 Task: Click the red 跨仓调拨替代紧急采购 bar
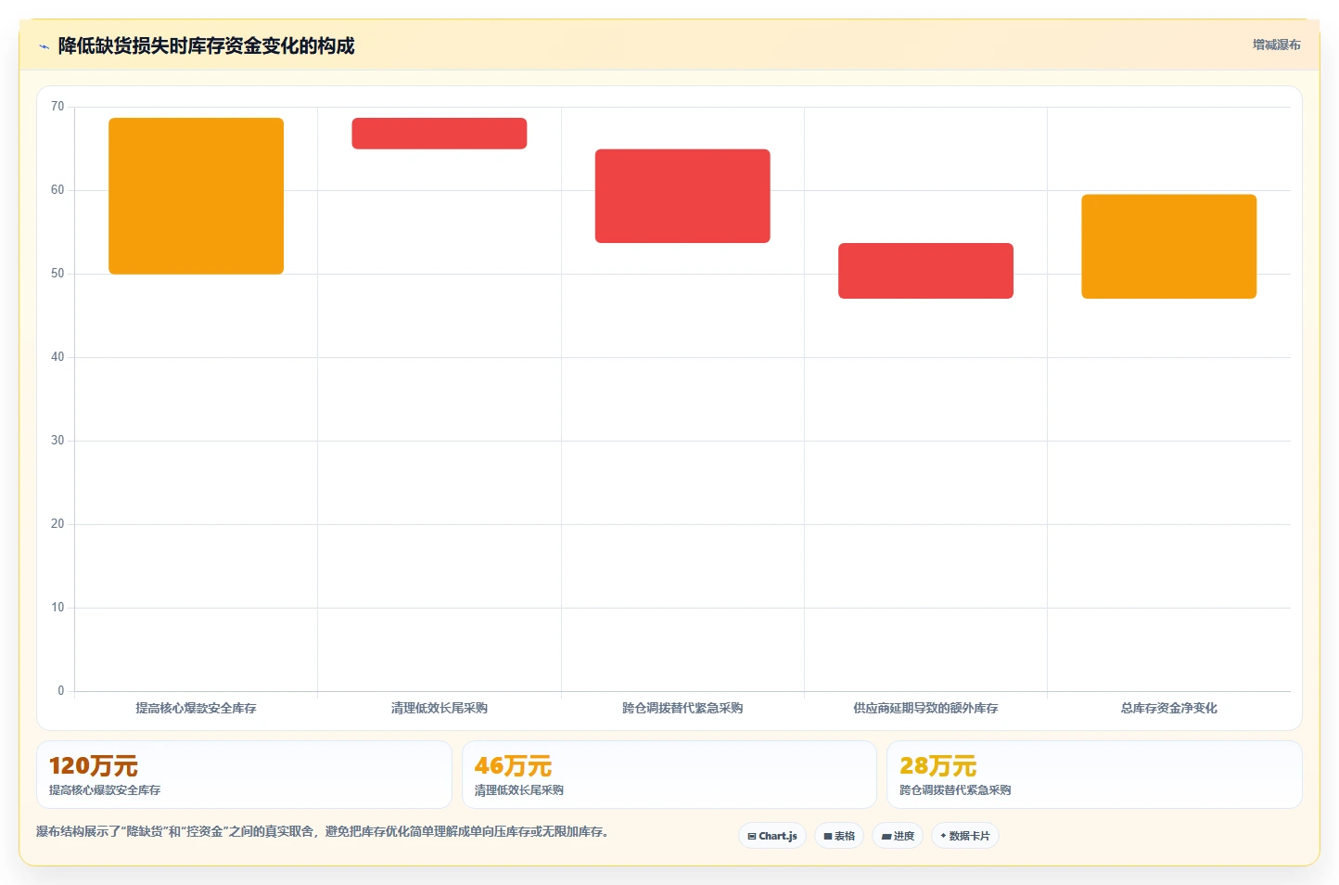pyautogui.click(x=682, y=196)
